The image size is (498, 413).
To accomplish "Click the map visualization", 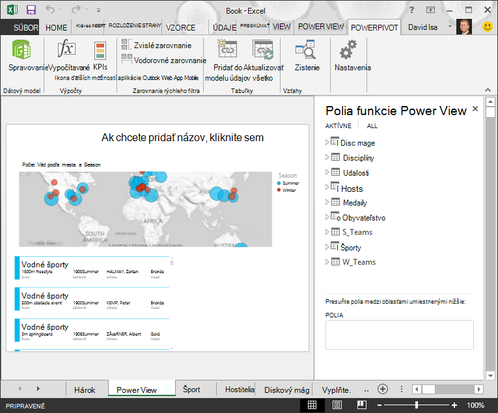I will pos(145,209).
